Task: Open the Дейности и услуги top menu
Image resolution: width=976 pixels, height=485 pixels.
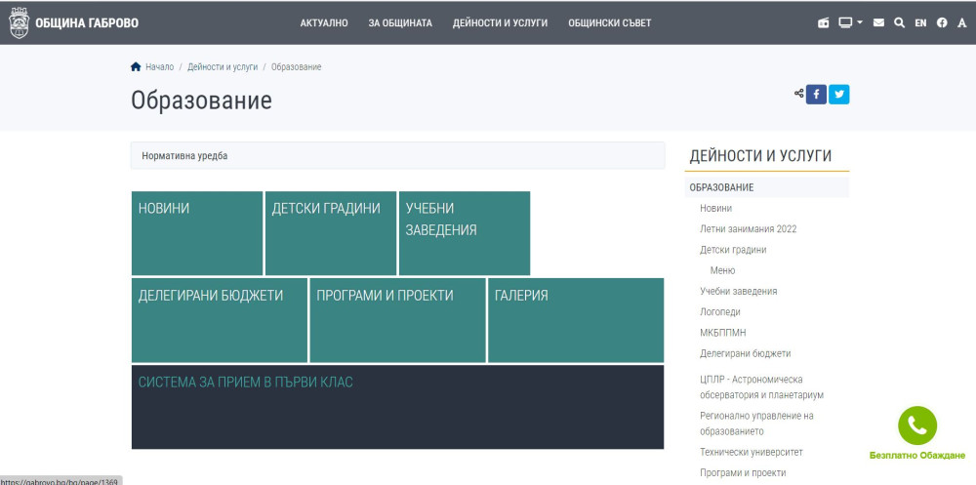Action: pyautogui.click(x=500, y=22)
